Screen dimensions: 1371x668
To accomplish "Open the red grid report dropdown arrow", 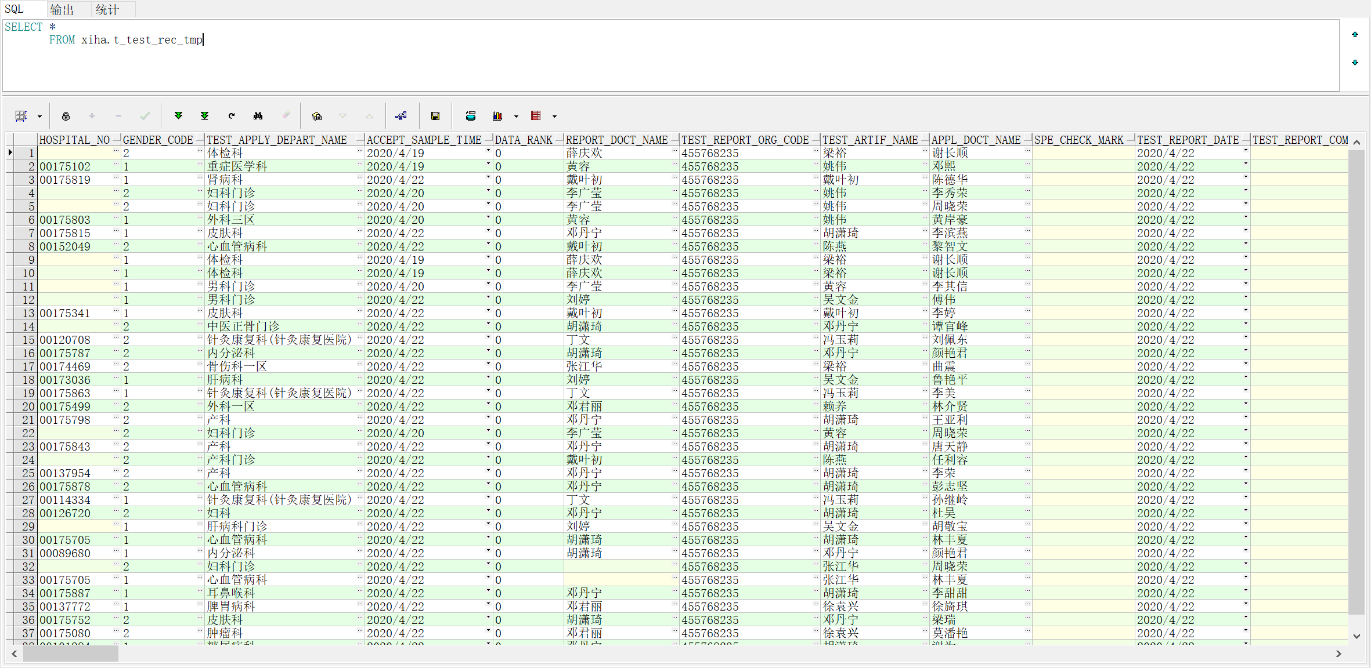I will (x=554, y=117).
